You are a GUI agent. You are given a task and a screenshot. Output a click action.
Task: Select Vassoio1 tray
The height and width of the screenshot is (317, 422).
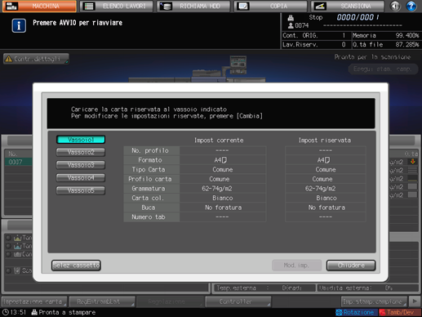pos(81,140)
